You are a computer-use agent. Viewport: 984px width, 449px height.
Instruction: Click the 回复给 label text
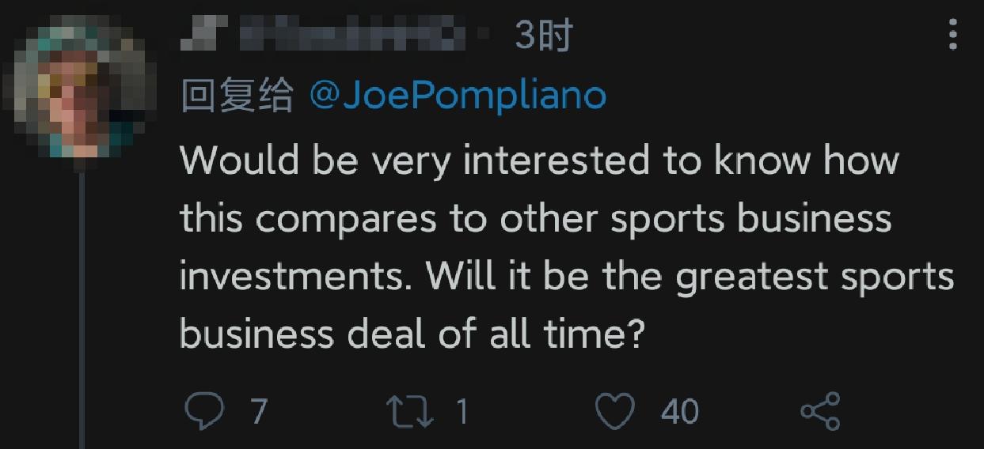236,96
